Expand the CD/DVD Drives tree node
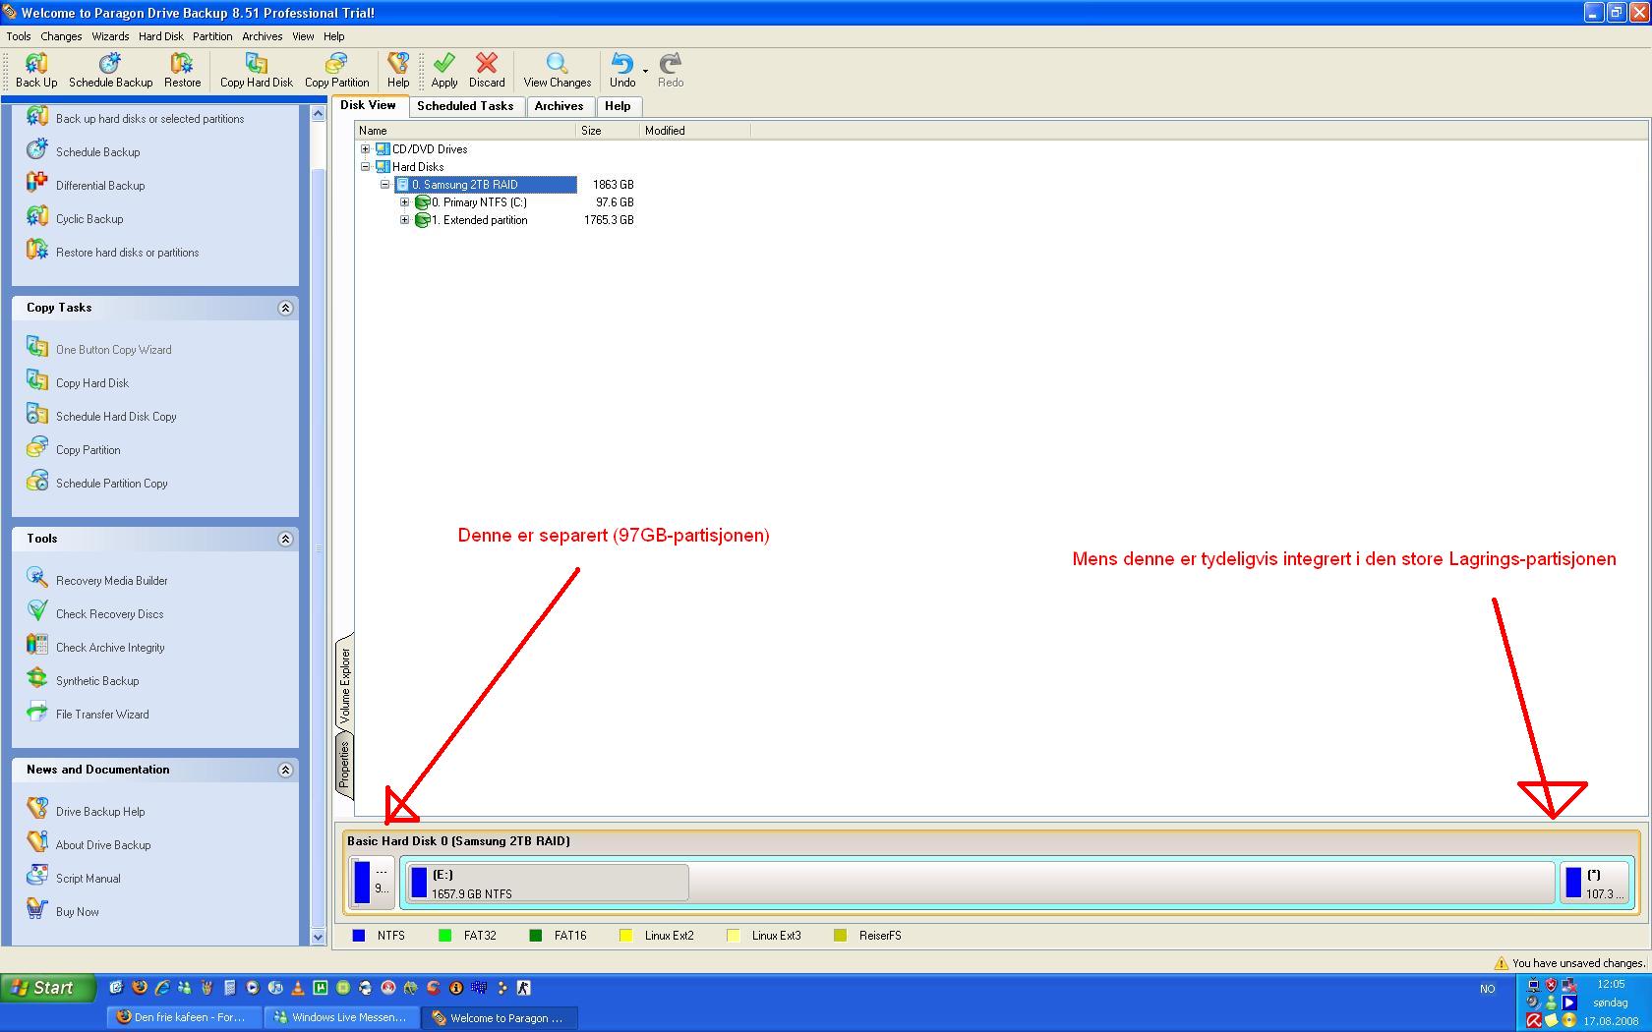The height and width of the screenshot is (1032, 1652). pyautogui.click(x=365, y=149)
